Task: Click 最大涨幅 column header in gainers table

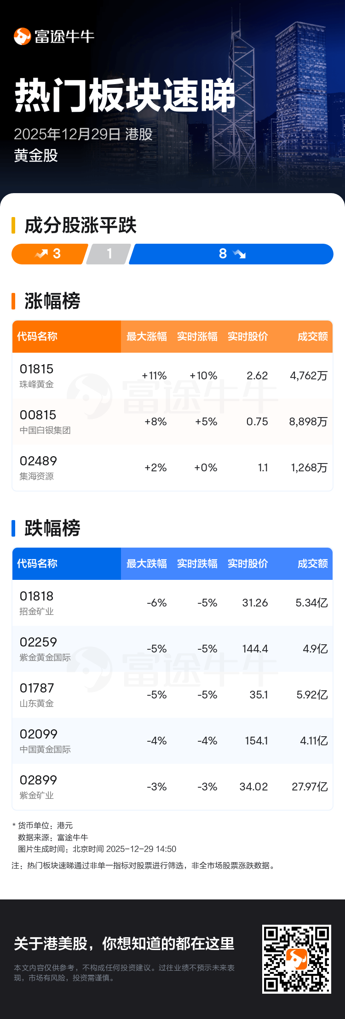Action: [x=147, y=337]
